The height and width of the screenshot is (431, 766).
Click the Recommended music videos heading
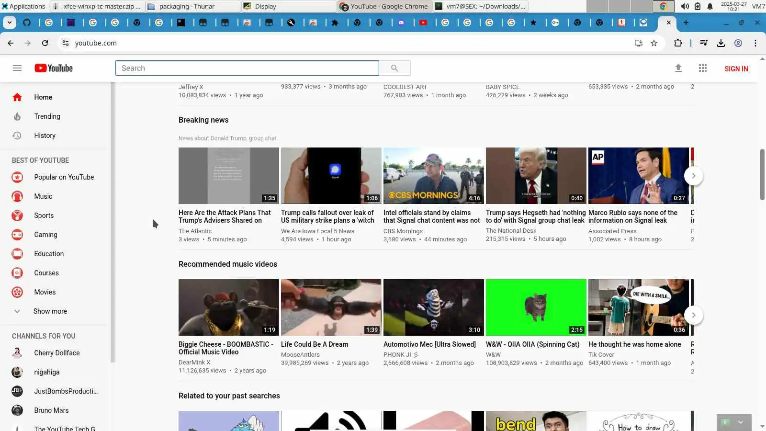(228, 264)
